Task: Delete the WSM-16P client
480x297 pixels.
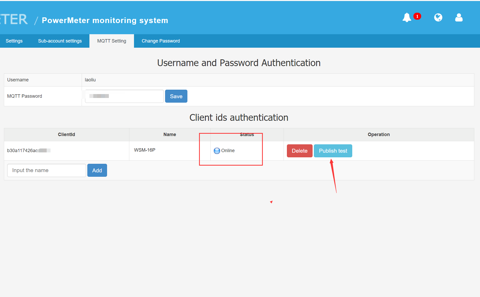Action: point(299,151)
